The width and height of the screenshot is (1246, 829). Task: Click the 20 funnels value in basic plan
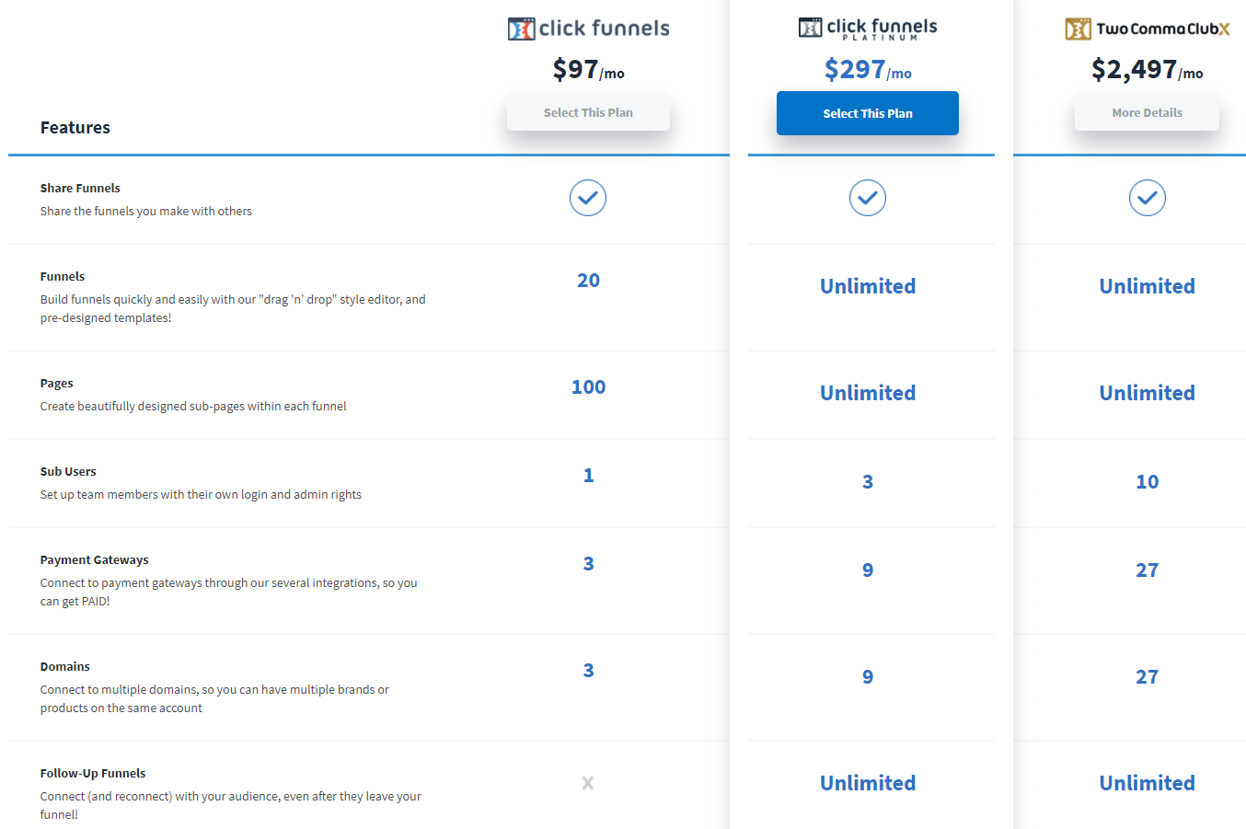588,281
